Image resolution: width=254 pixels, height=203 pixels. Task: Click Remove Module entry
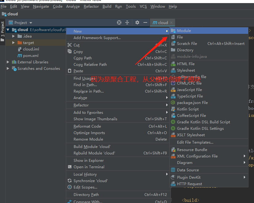(119, 139)
